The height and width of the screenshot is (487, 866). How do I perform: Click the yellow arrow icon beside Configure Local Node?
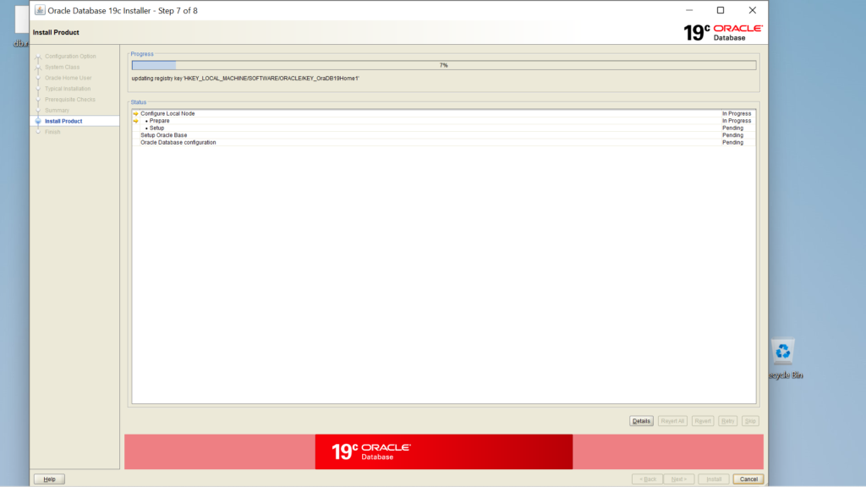[x=135, y=113]
